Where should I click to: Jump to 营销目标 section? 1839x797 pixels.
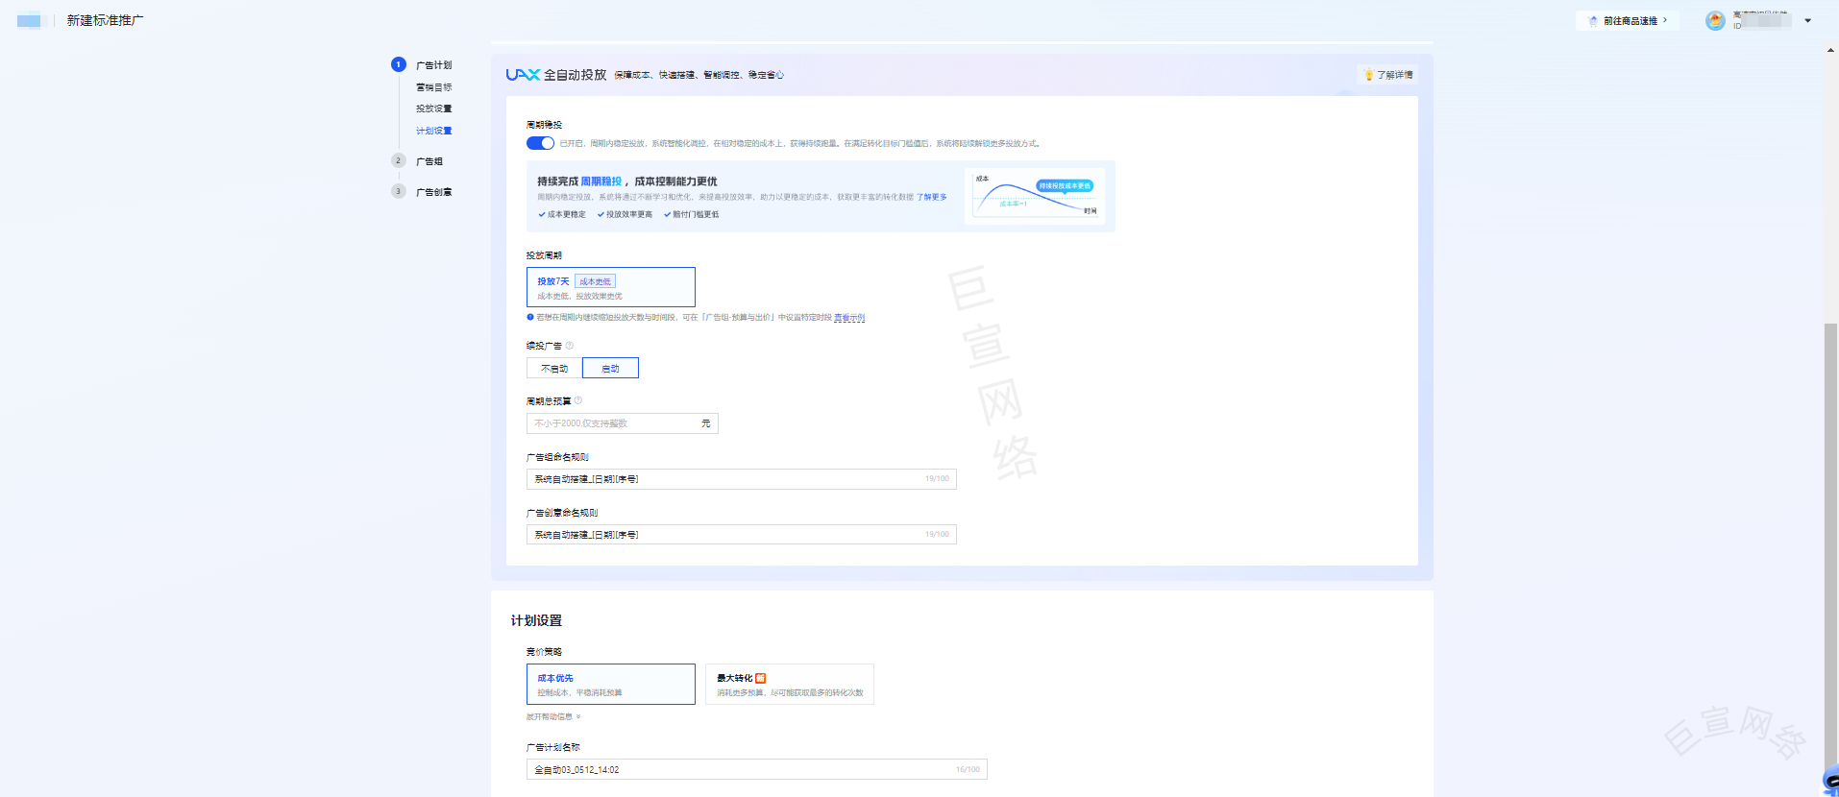click(433, 87)
